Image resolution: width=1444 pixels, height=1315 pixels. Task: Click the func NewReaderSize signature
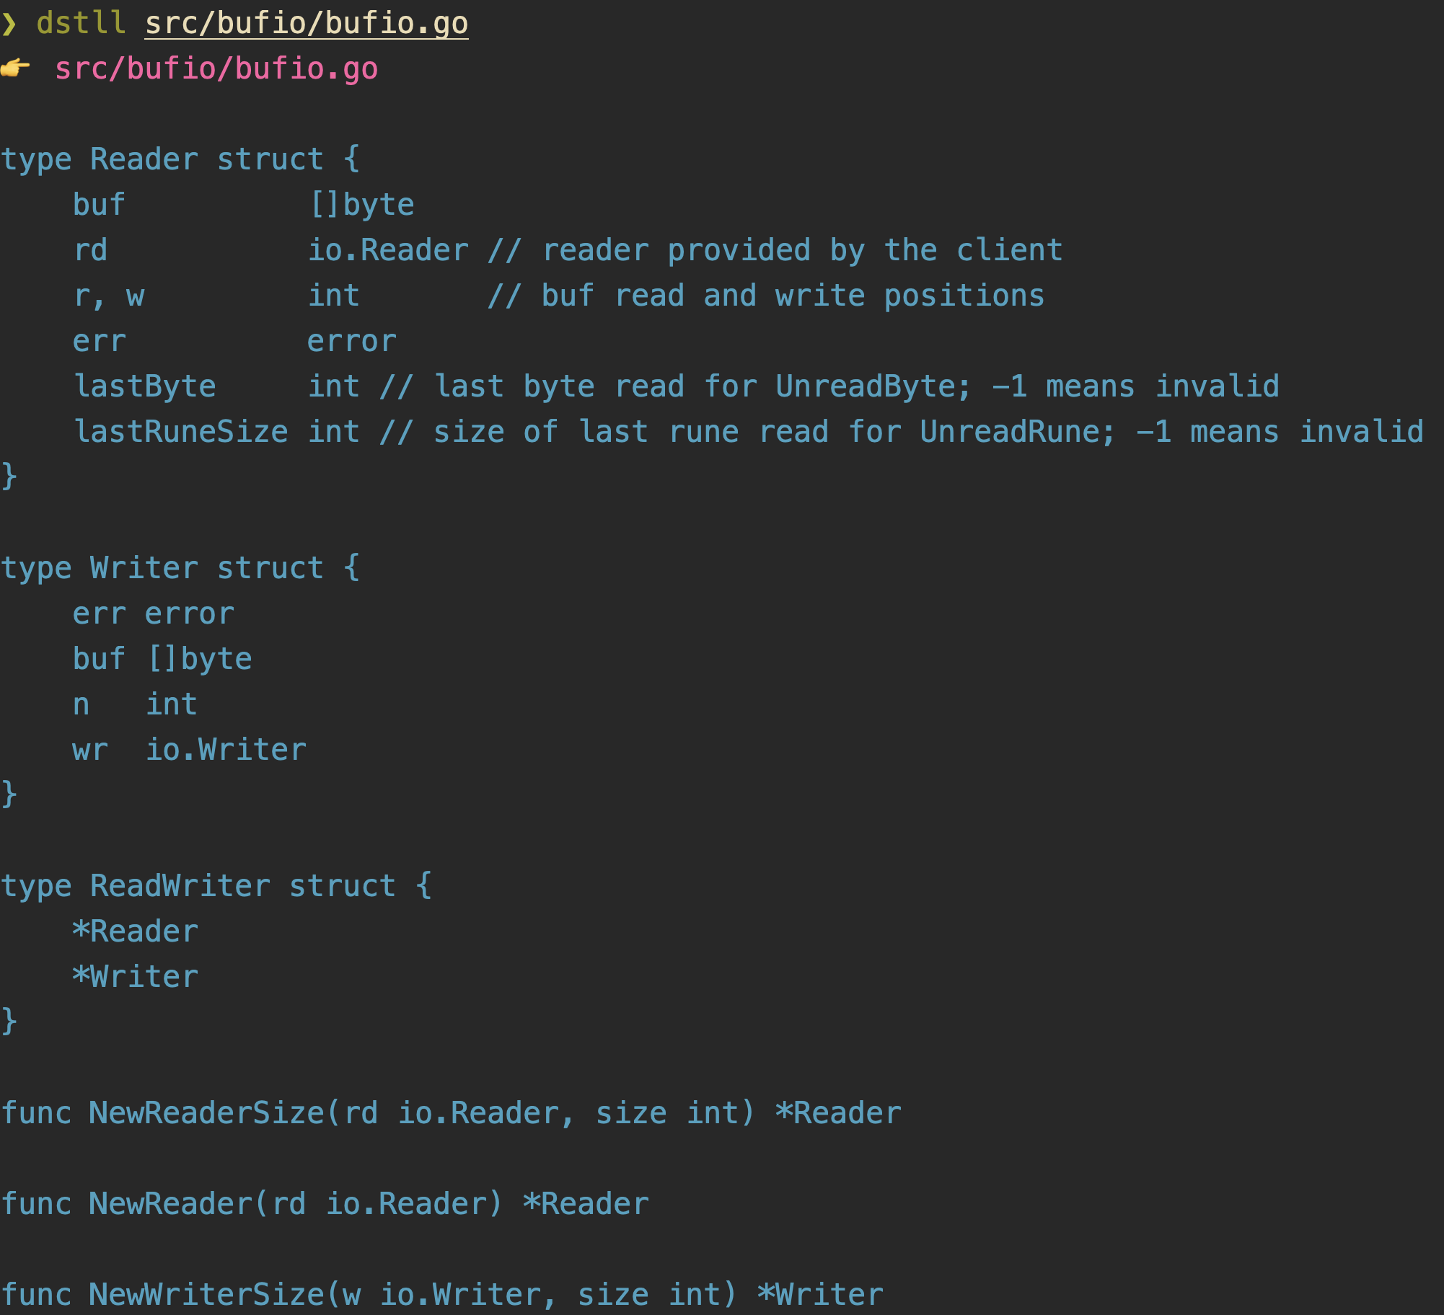tap(452, 1113)
